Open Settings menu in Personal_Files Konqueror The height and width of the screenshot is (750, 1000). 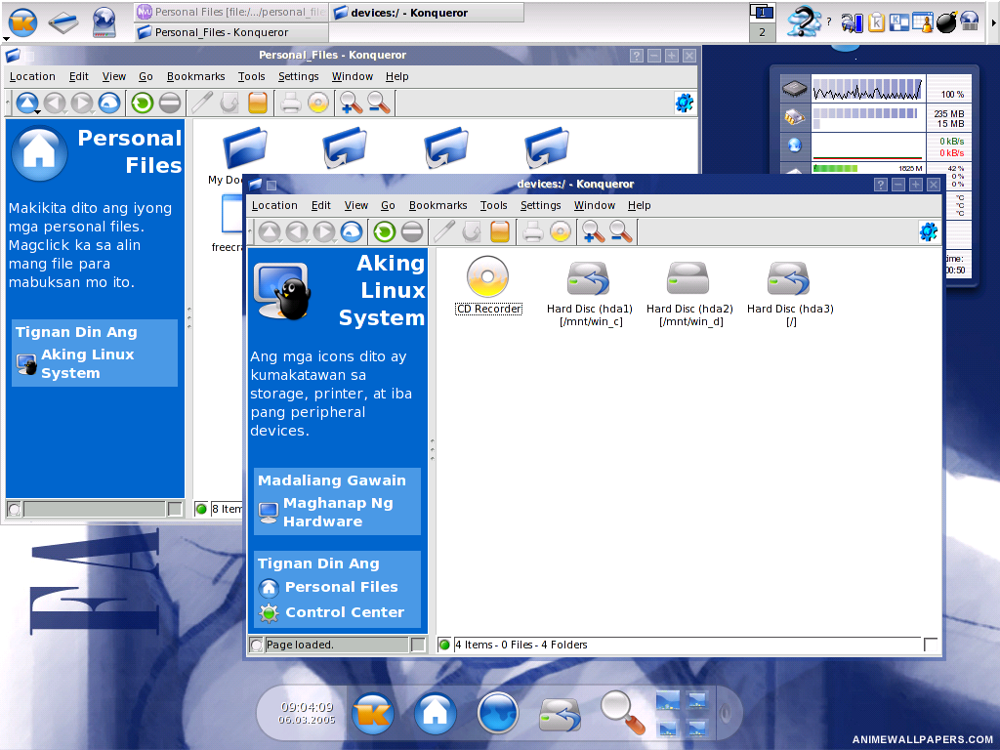tap(298, 76)
